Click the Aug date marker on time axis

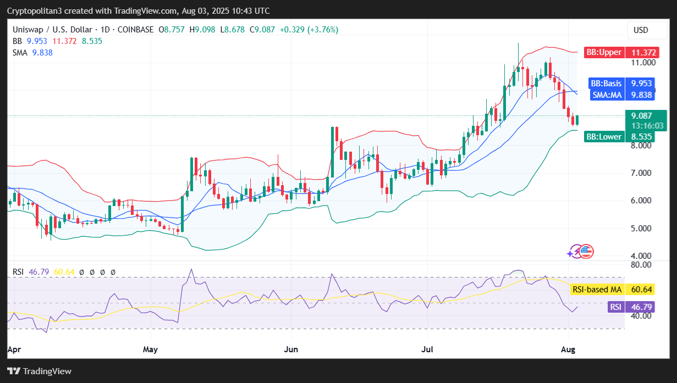click(567, 348)
